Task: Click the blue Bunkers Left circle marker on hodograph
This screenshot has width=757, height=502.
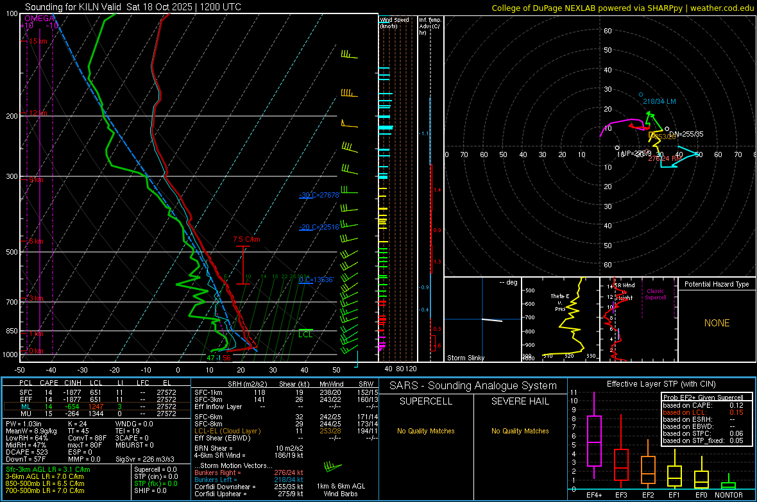Action: tap(641, 95)
